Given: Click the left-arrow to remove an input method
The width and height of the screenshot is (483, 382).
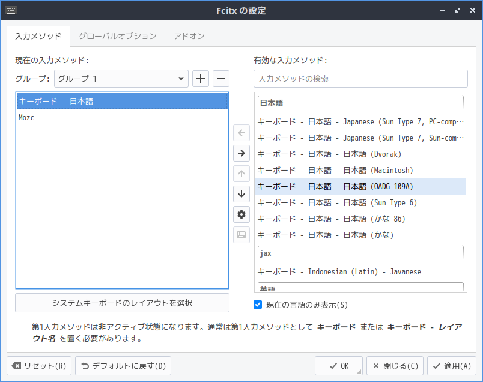Looking at the screenshot, I should point(241,133).
